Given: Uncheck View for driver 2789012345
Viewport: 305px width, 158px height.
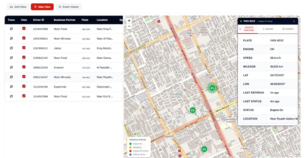Looking at the screenshot, I should (24, 57).
